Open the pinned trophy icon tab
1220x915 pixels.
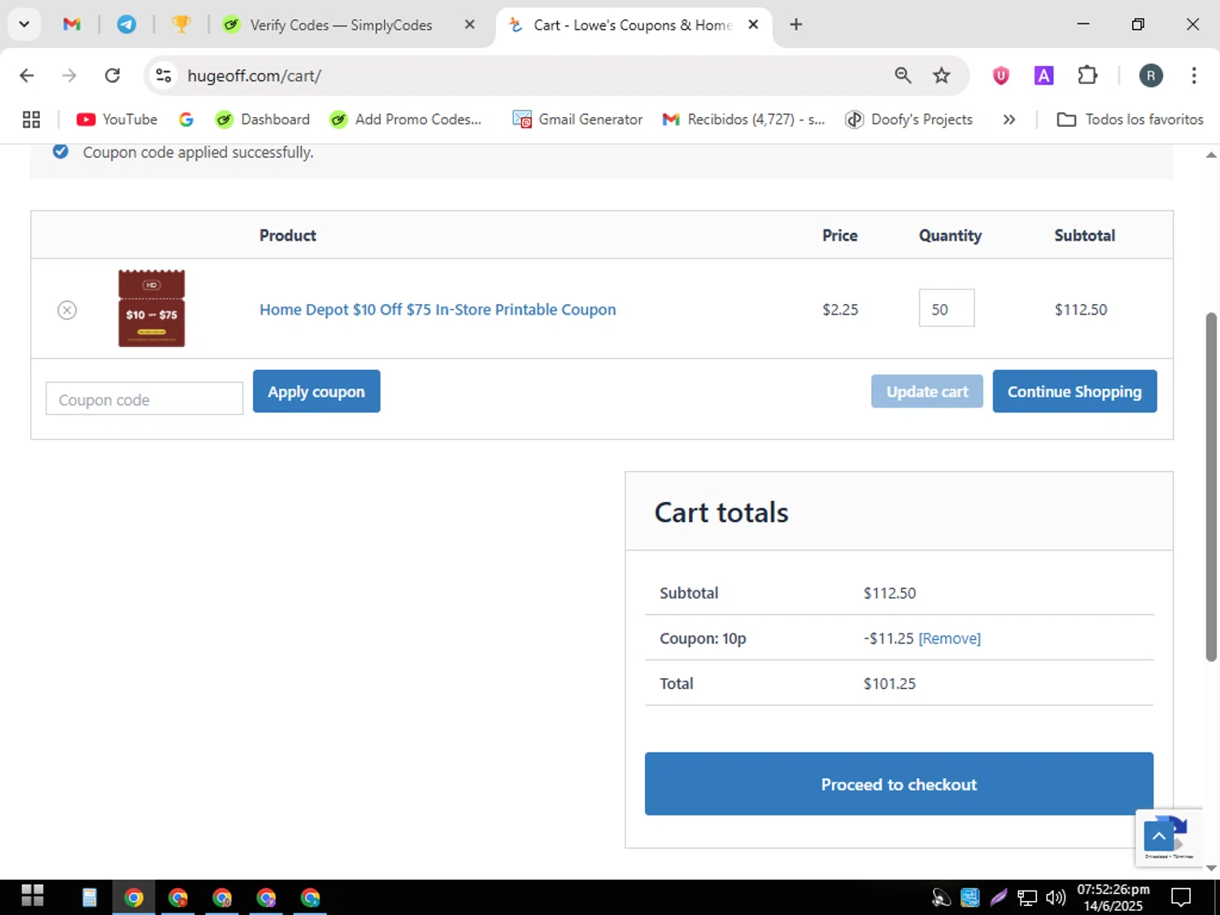click(181, 24)
